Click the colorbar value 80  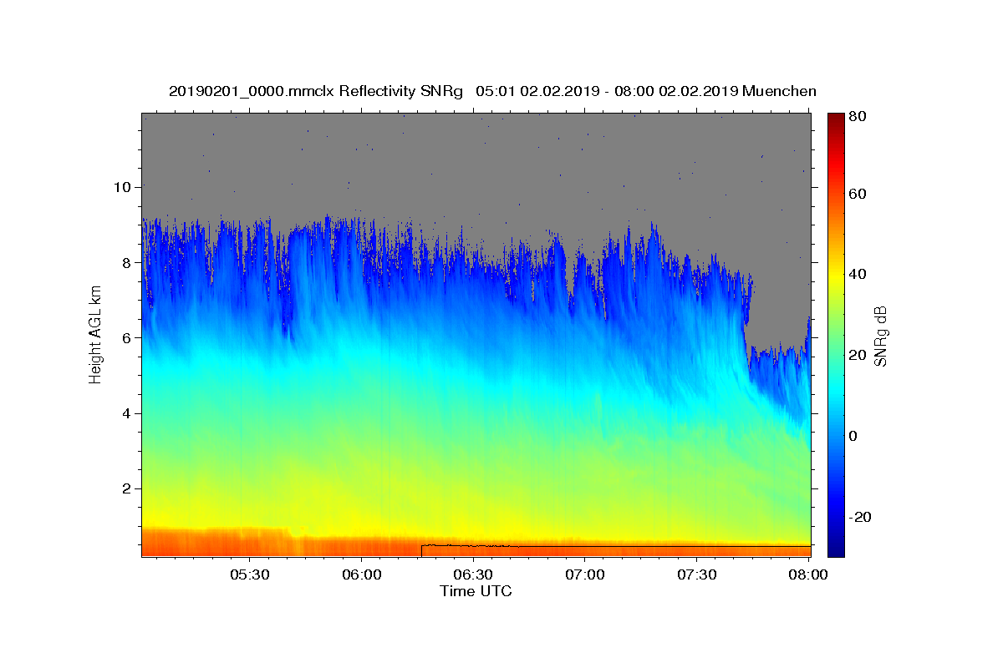point(858,117)
